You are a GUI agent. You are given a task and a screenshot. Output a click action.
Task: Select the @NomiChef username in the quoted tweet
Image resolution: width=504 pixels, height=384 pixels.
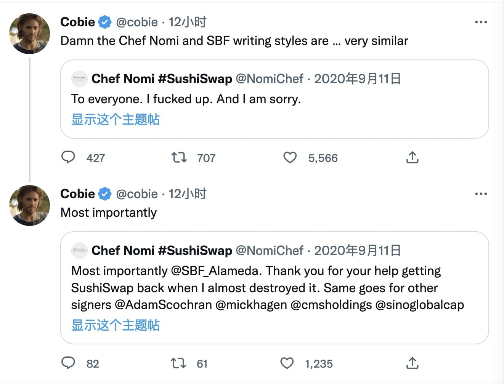(x=271, y=78)
